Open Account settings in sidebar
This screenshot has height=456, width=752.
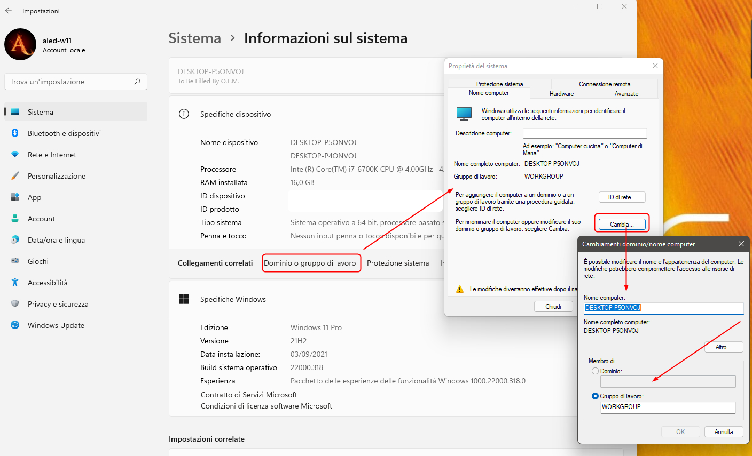76,219
